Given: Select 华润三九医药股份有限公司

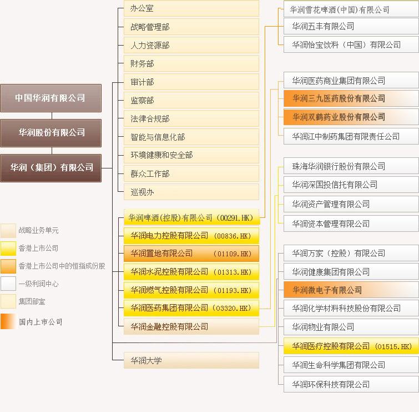Looking at the screenshot, I should [351, 98].
